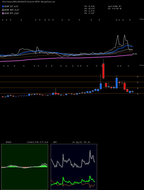Click the MACD (12,26,9) values text

37,142
